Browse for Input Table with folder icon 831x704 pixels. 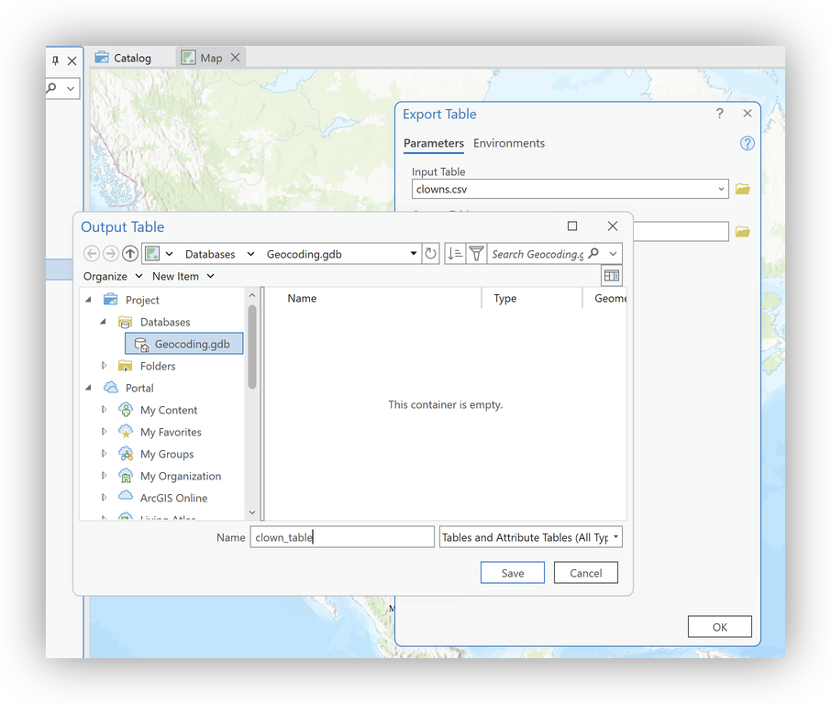pyautogui.click(x=743, y=190)
